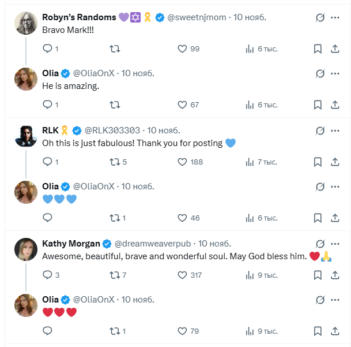Repost Olia's "He is amazing." reply
Screen dimensions: 351x347
pyautogui.click(x=115, y=105)
